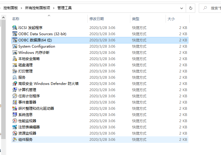Select the name 服务
The height and width of the screenshot is (155, 221).
[22, 77]
